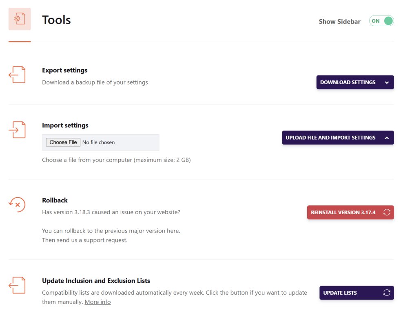Viewport: 401px width, 313px height.
Task: Reinstall version 3.17.4 via red button
Action: point(343,213)
